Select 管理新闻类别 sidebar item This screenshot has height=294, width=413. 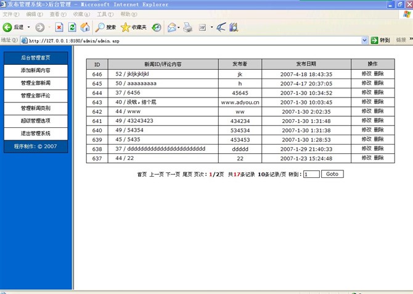[36, 108]
